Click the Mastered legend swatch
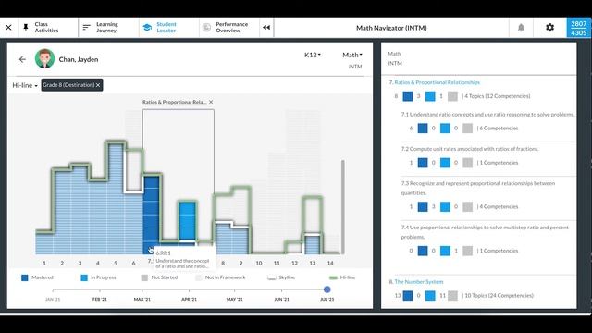This screenshot has width=592, height=333. (25, 277)
